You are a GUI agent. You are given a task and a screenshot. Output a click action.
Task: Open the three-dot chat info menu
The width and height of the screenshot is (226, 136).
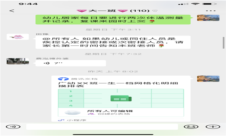tap(211, 11)
